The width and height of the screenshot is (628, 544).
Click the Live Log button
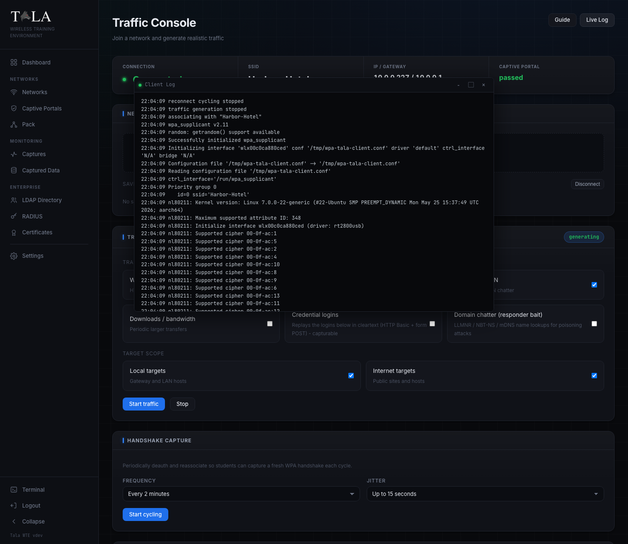pyautogui.click(x=597, y=20)
